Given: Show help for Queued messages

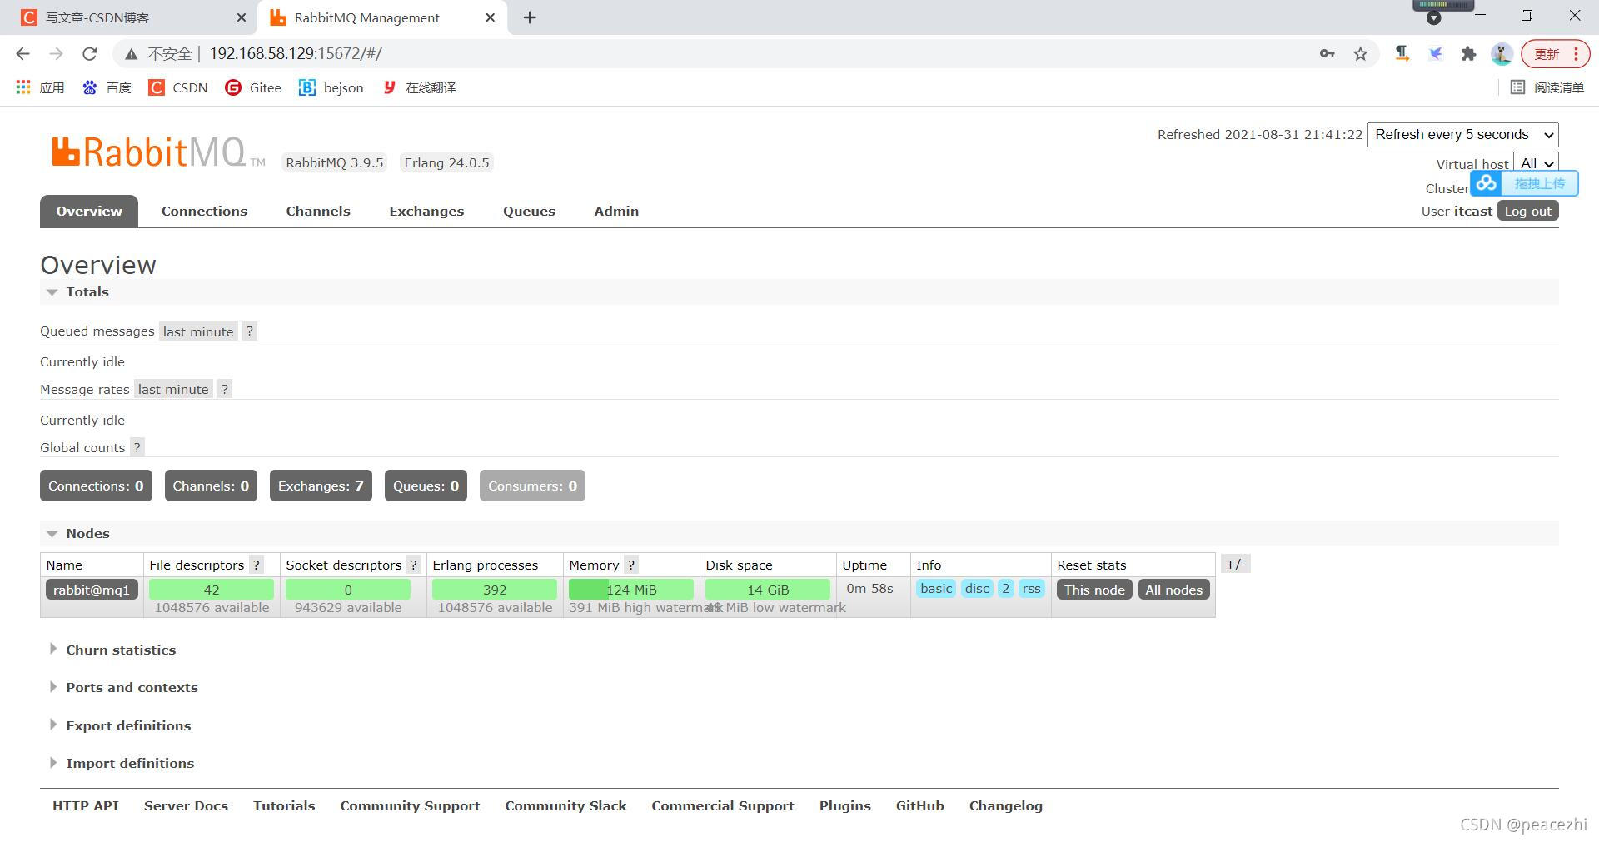Looking at the screenshot, I should [249, 331].
